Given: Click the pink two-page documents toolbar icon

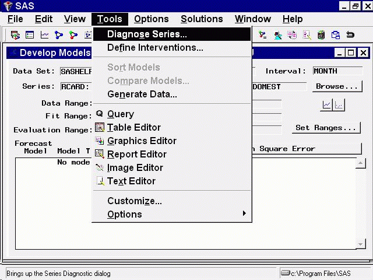Looking at the screenshot, I should pos(292,35).
